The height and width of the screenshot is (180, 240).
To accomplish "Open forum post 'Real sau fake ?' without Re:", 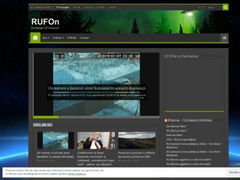I will [x=174, y=135].
